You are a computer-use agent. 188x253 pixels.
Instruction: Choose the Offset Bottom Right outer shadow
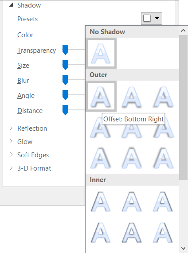click(x=101, y=96)
